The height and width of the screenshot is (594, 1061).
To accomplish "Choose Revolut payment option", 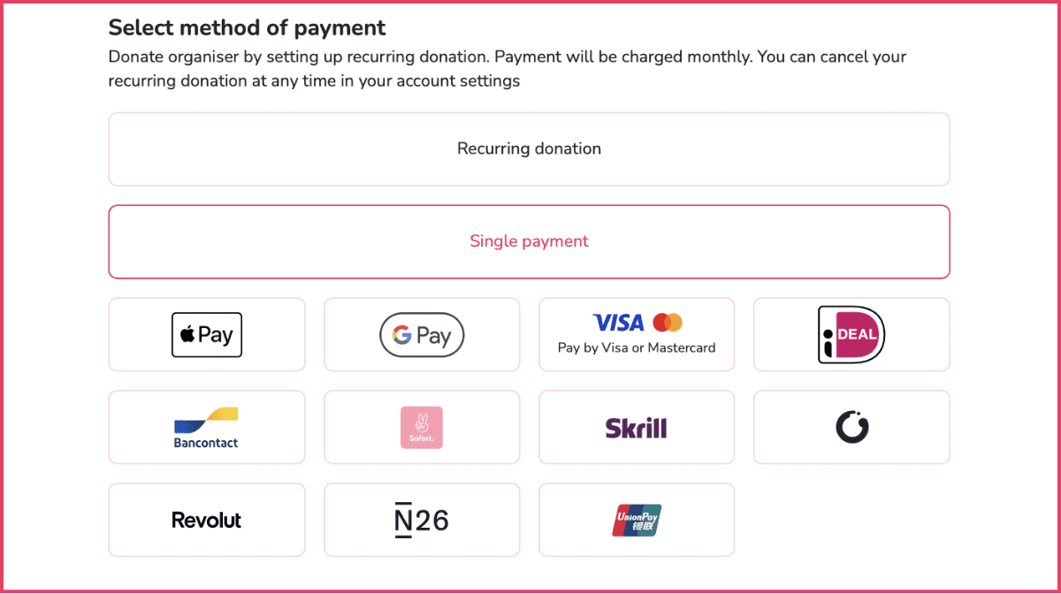I will [x=206, y=520].
